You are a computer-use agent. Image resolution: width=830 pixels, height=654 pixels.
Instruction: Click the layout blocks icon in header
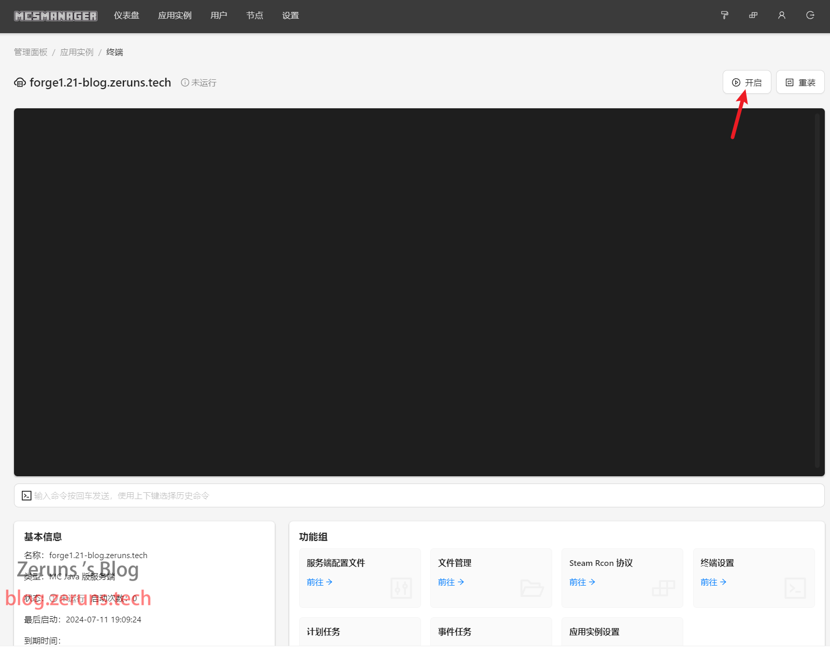point(753,16)
